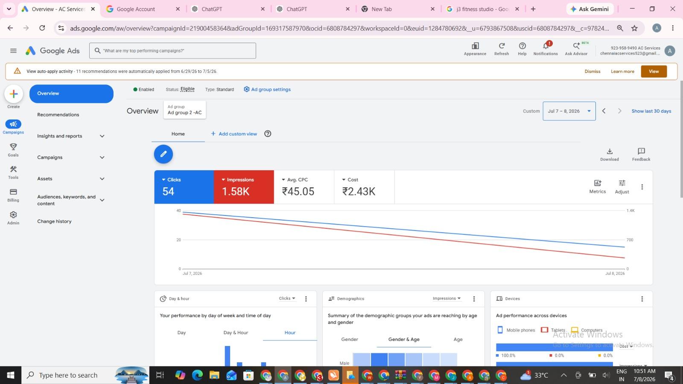
Task: Open Change history in the sidebar
Action: (x=54, y=221)
